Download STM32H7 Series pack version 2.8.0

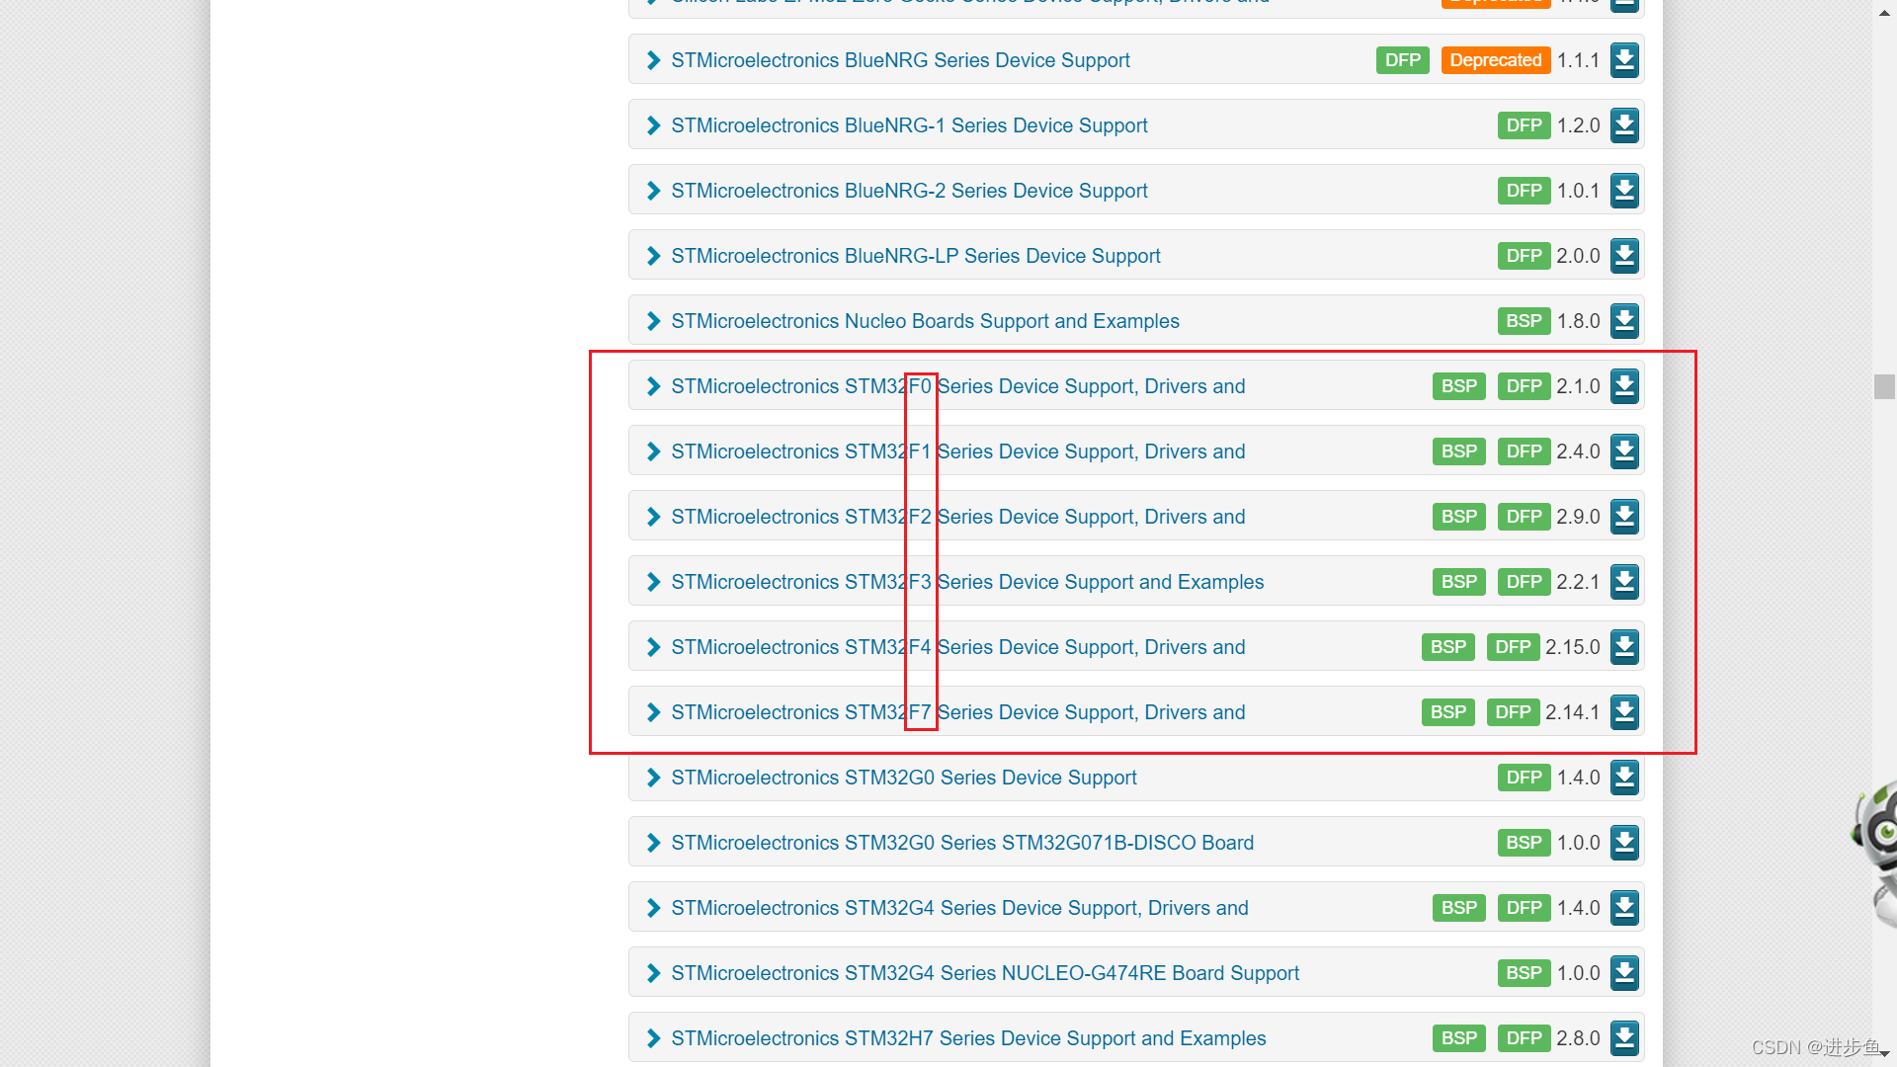1624,1038
